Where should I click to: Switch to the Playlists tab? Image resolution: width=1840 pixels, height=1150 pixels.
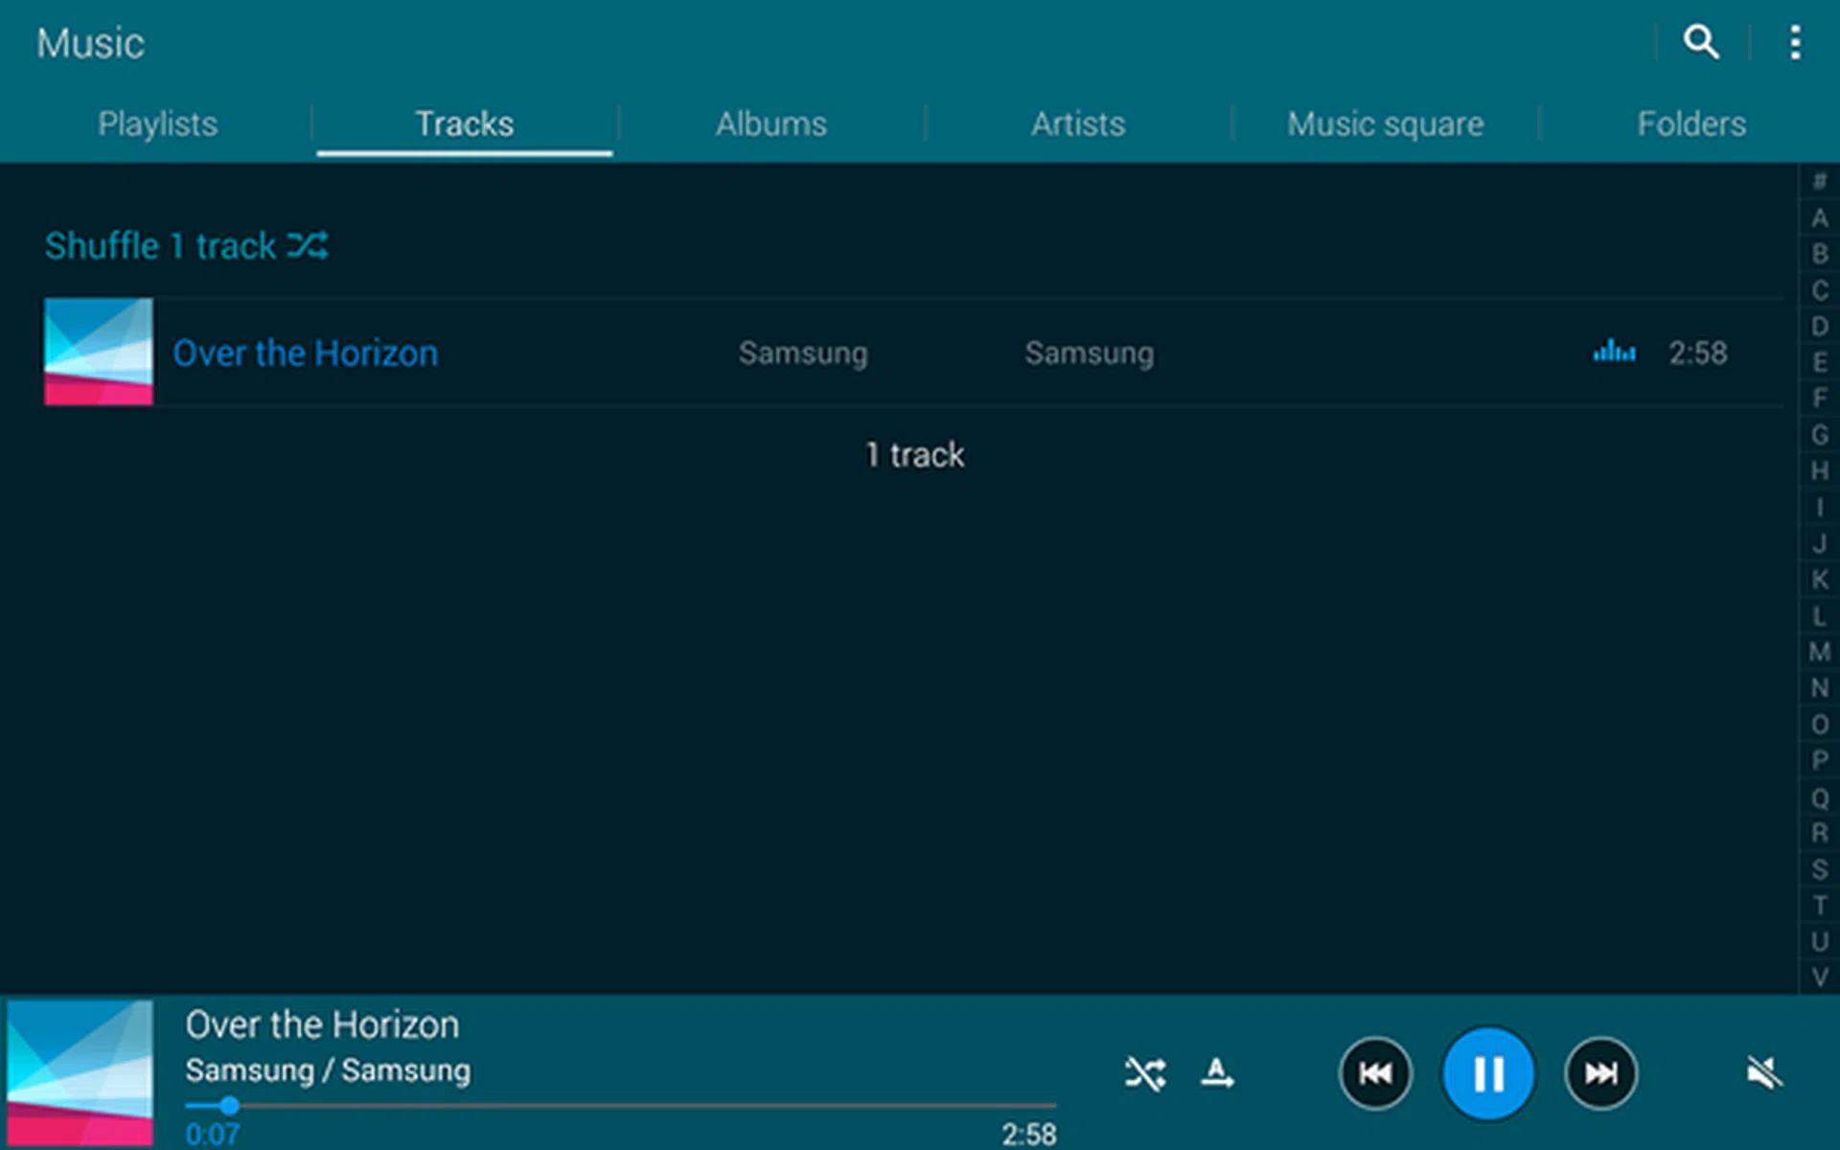pos(157,124)
